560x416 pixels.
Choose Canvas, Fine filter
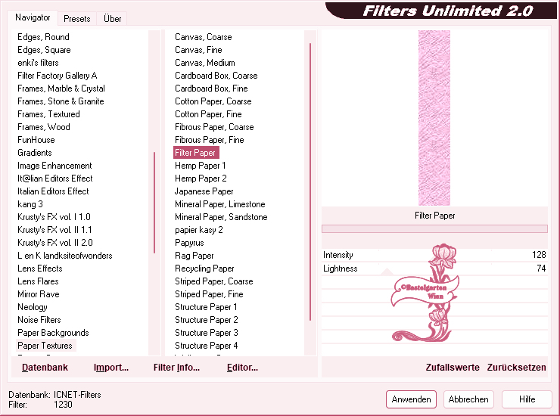(x=198, y=50)
